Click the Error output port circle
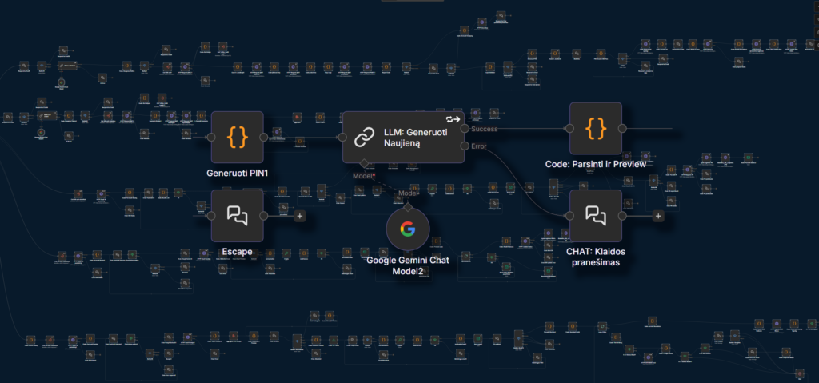819x383 pixels. tap(465, 146)
